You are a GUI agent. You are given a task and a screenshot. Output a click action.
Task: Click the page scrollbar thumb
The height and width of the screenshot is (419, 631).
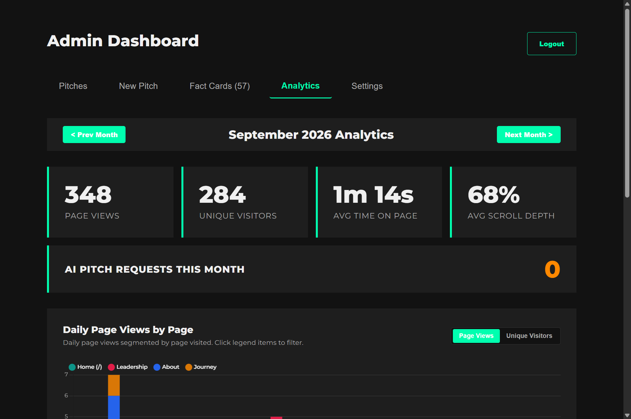627,103
